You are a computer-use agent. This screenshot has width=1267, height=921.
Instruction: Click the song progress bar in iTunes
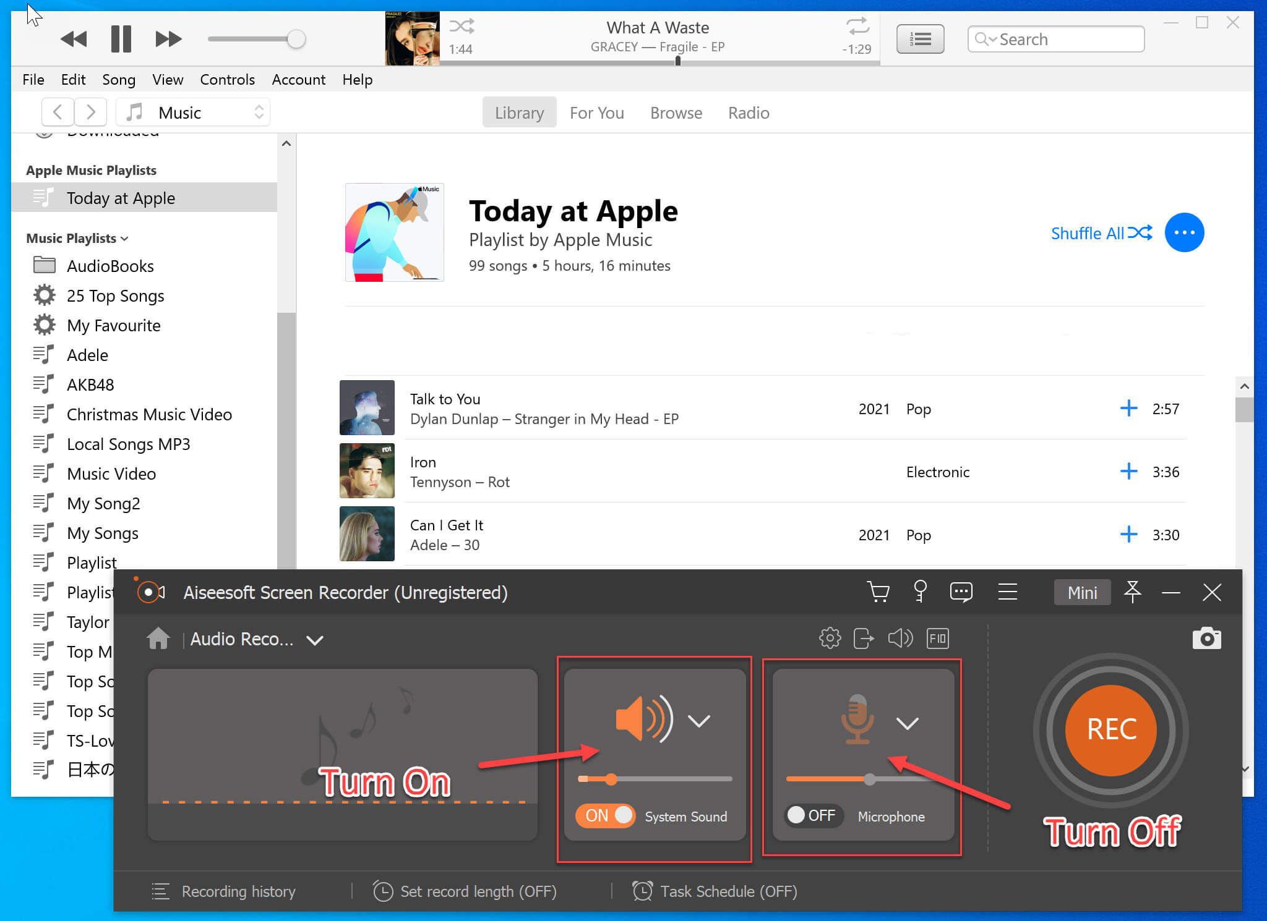659,62
